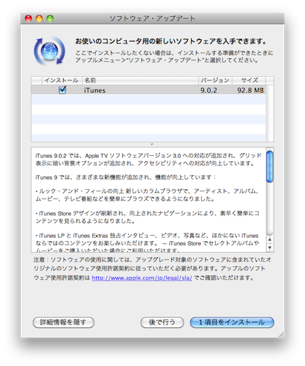Click the 詳細情報を隠す button
The image size is (305, 366).
click(x=64, y=323)
